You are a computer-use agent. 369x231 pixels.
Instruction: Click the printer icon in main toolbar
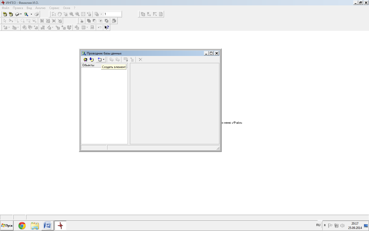click(37, 14)
